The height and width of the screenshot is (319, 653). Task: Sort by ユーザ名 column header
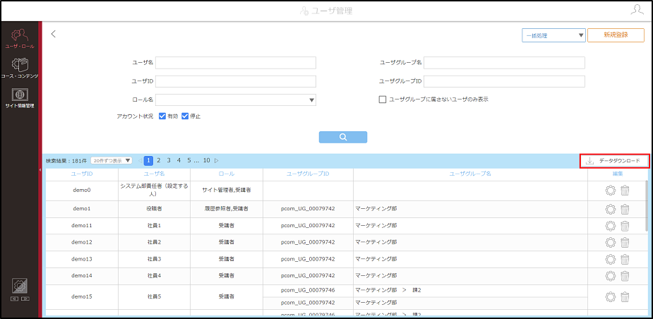point(154,174)
